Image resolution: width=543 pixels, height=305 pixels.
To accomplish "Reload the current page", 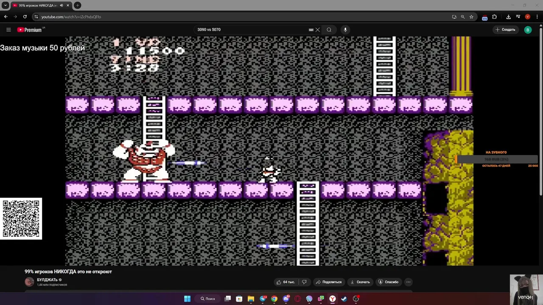I will point(25,17).
